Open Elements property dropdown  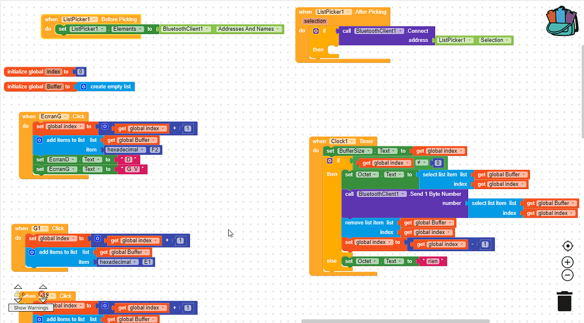pos(127,29)
